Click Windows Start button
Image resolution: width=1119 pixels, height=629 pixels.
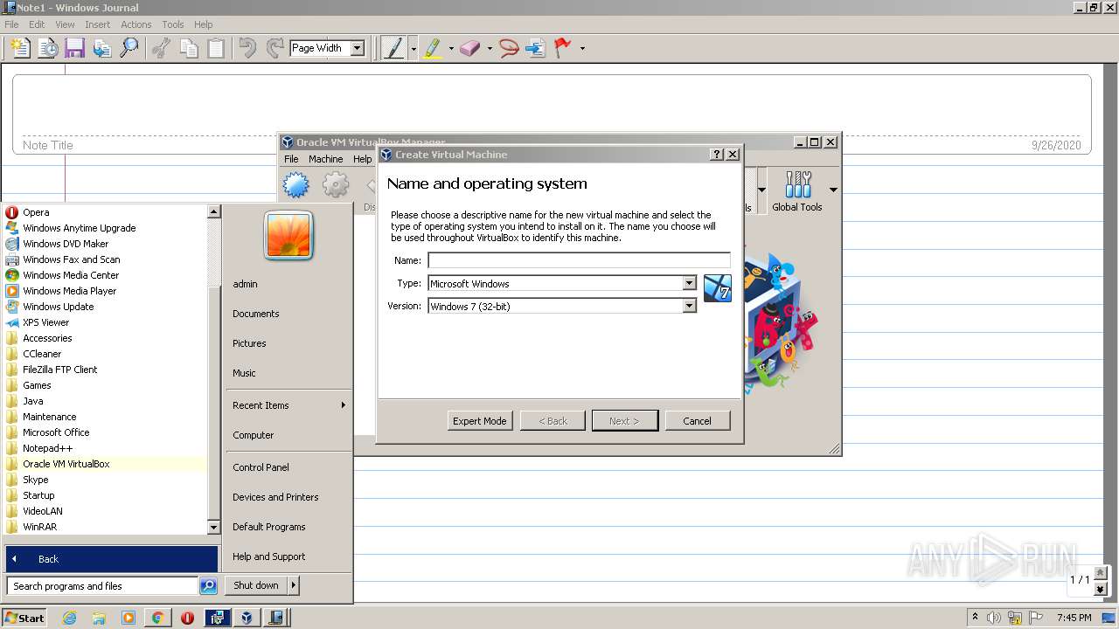(x=24, y=618)
